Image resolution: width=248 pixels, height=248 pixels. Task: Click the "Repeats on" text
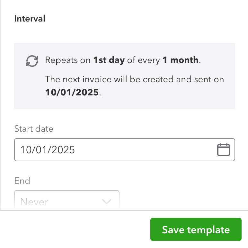[68, 60]
